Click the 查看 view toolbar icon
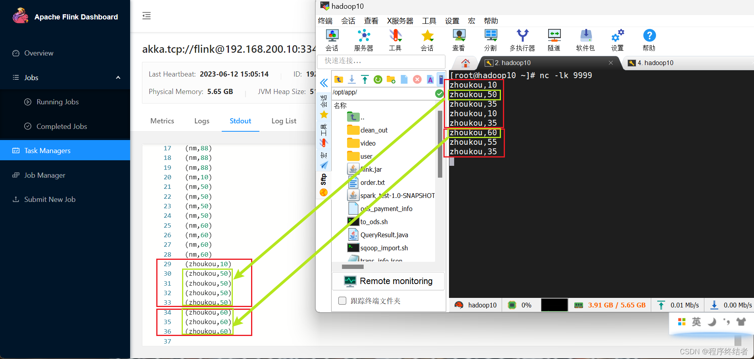 pyautogui.click(x=459, y=40)
